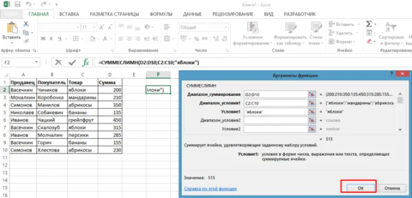Click the cells group Вставить button
Screen dimensions: 412x198
(x=344, y=24)
